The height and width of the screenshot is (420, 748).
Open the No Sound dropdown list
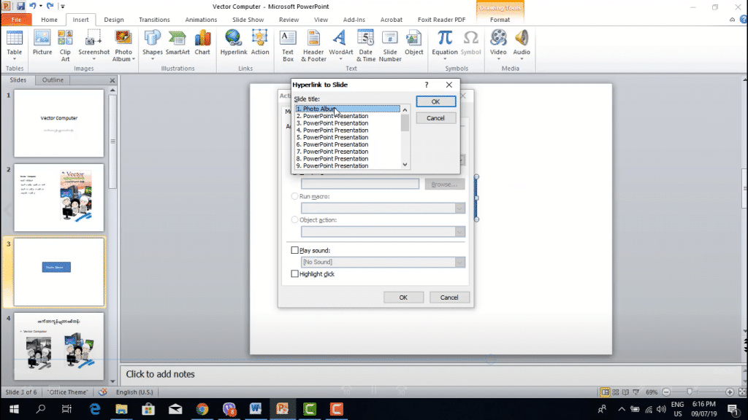tap(459, 262)
